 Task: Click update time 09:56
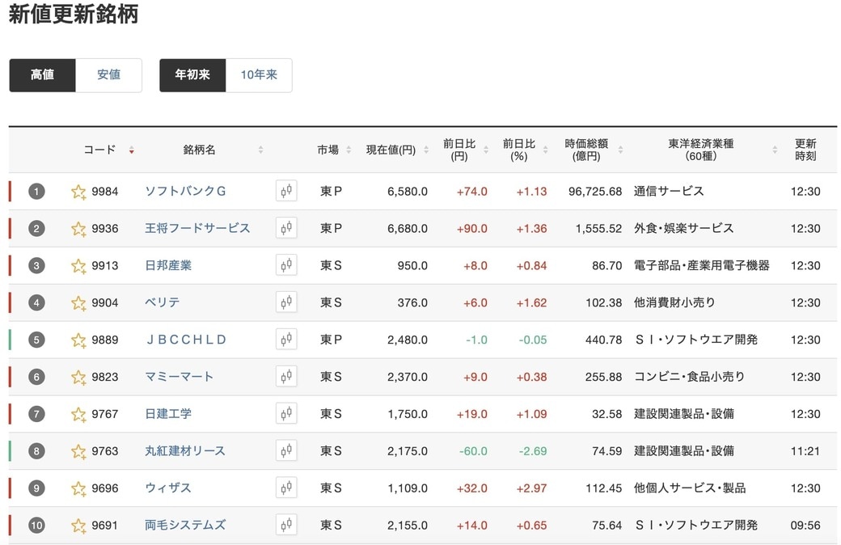pos(805,525)
